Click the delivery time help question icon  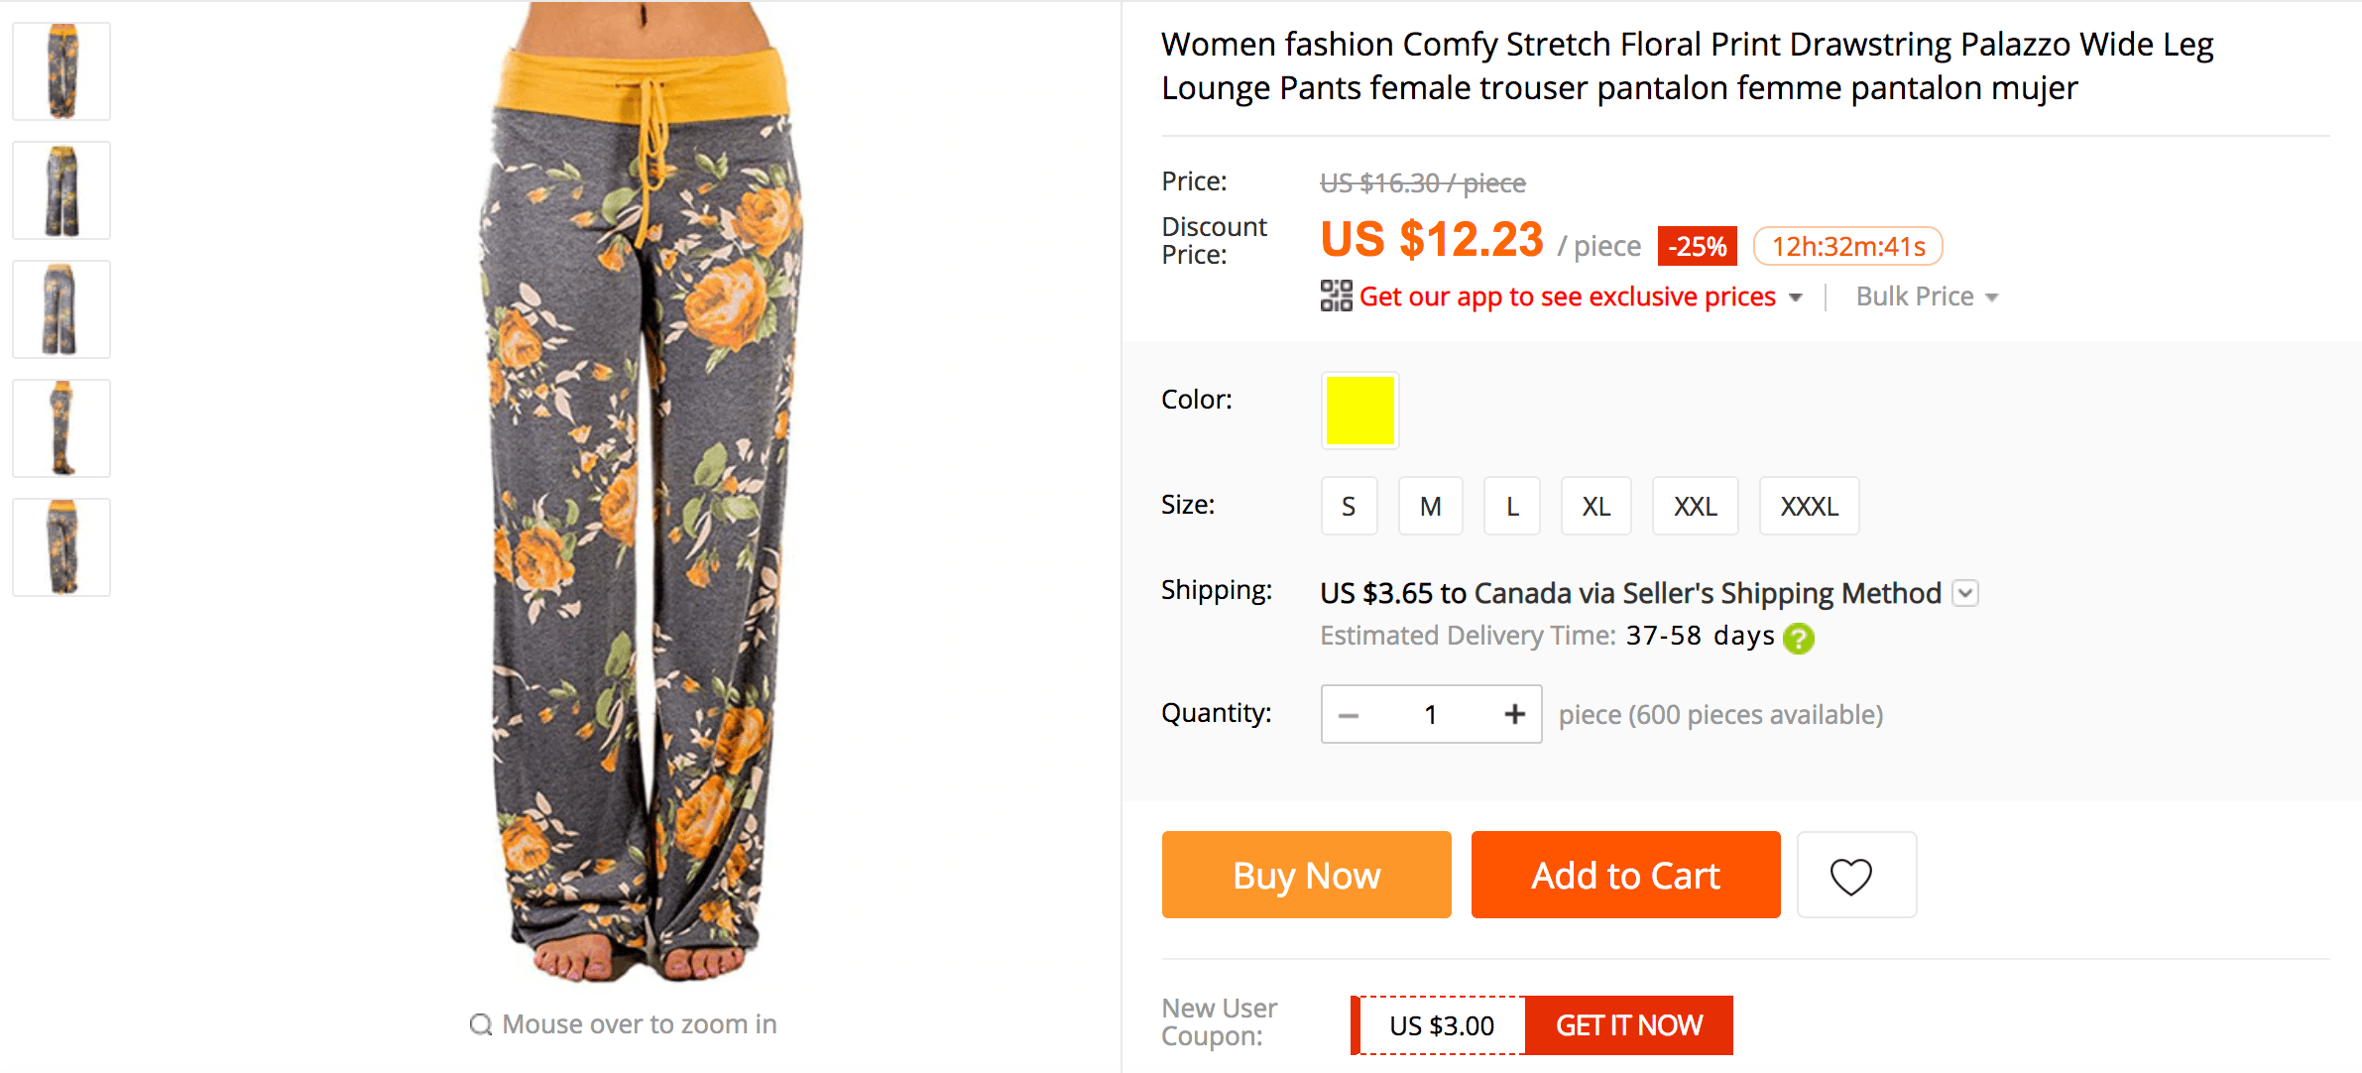1799,638
